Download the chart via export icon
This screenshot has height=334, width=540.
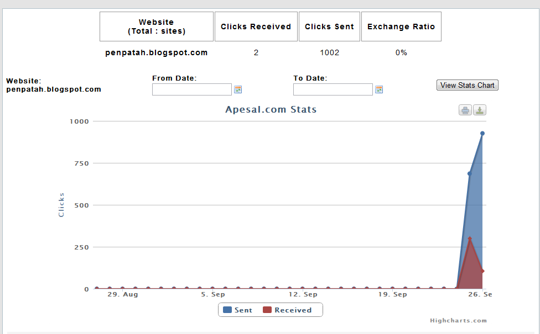[x=480, y=110]
